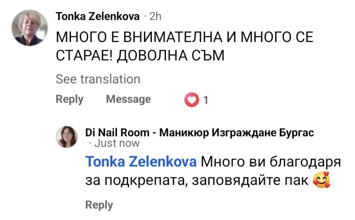Select the text МНОГО Е ВНИМАТЕЛНА line

point(184,37)
